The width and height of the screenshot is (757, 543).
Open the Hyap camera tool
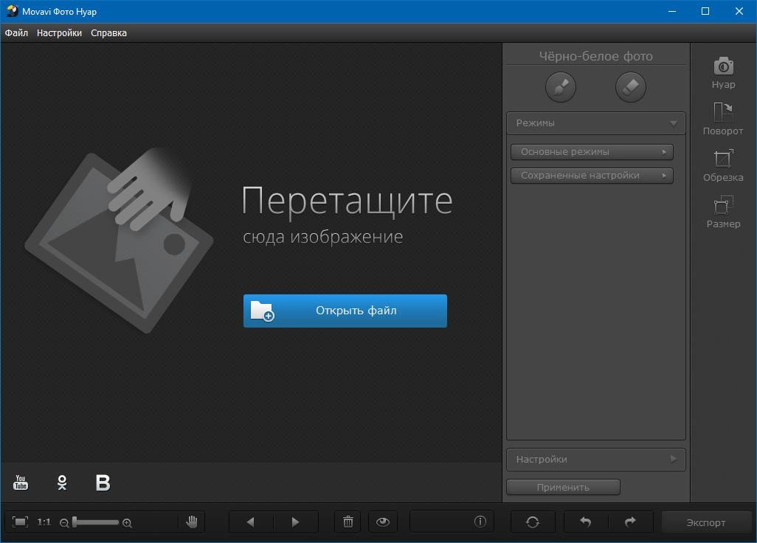coord(723,73)
